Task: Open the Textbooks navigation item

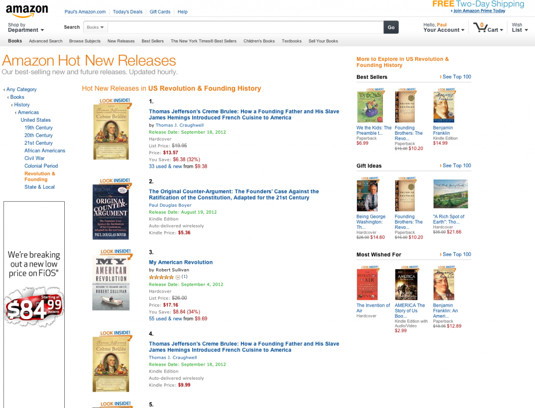Action: [x=292, y=41]
